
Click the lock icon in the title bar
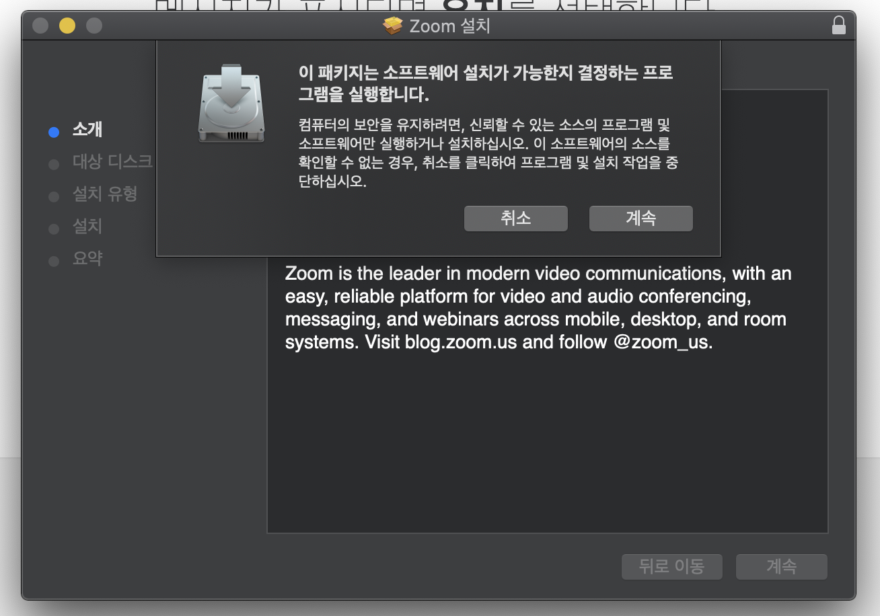[838, 26]
